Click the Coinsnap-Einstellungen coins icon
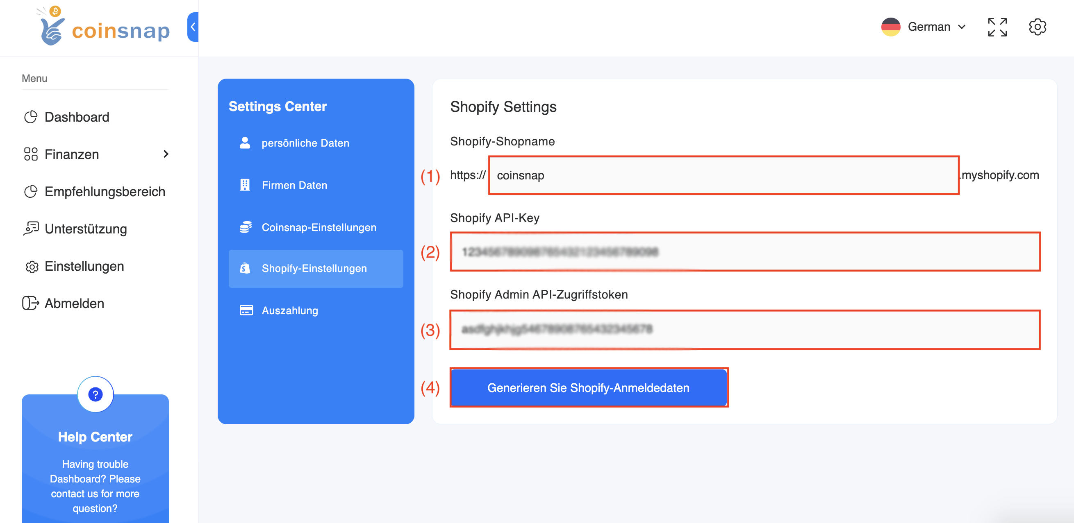 coord(246,227)
